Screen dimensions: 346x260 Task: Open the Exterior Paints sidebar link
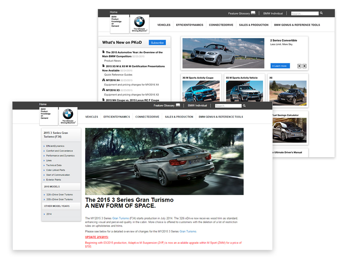pyautogui.click(x=54, y=180)
